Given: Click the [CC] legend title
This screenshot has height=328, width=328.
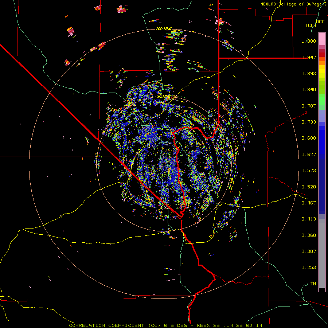Looking at the screenshot, I should [311, 25].
